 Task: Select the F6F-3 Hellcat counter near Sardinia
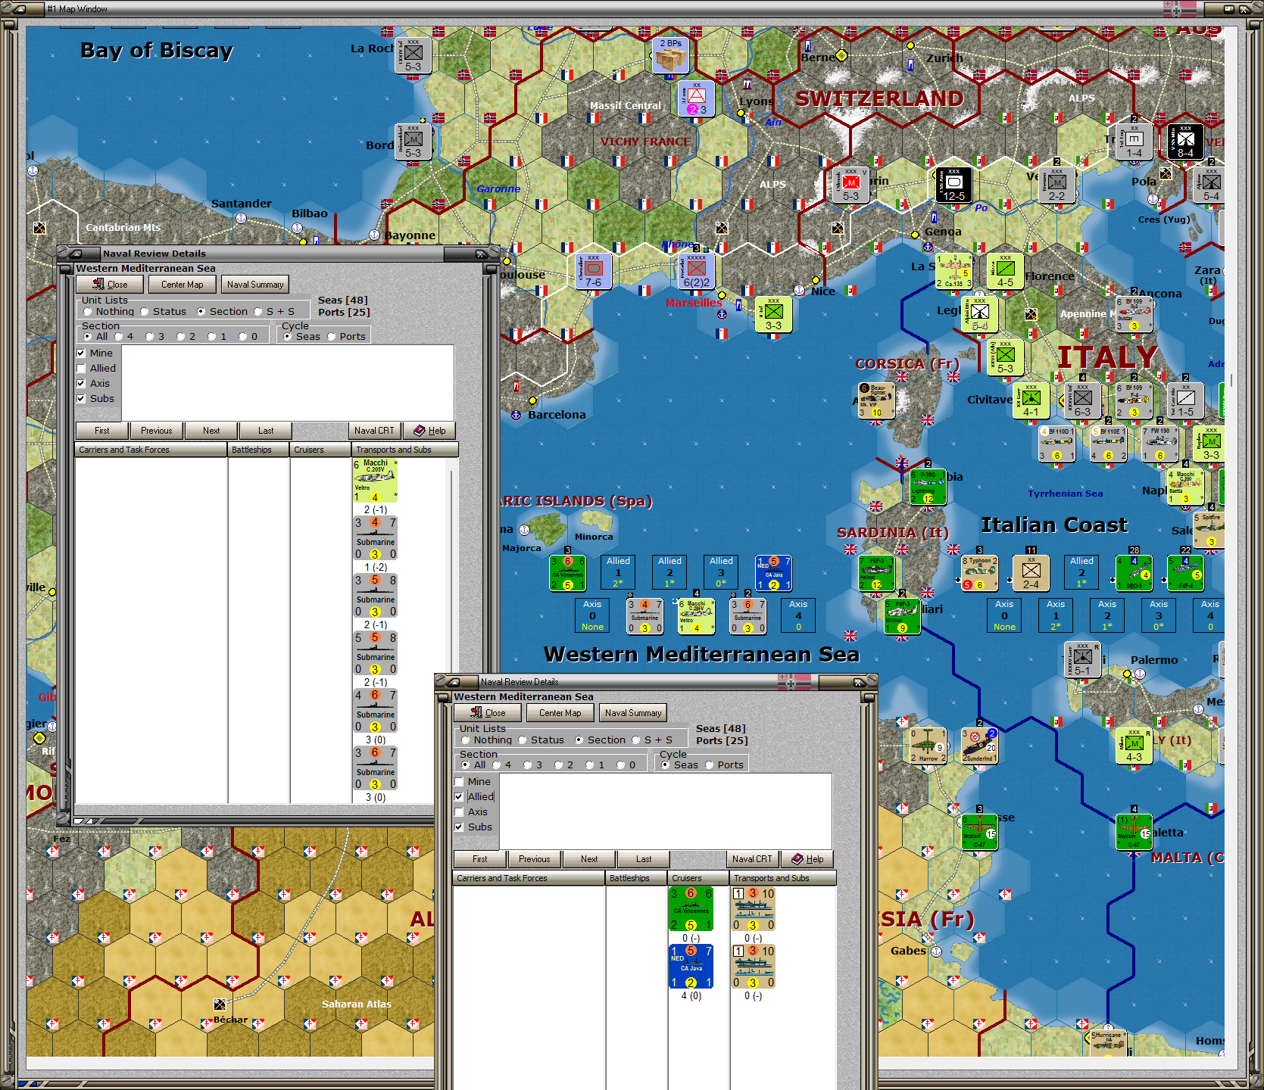click(x=876, y=573)
